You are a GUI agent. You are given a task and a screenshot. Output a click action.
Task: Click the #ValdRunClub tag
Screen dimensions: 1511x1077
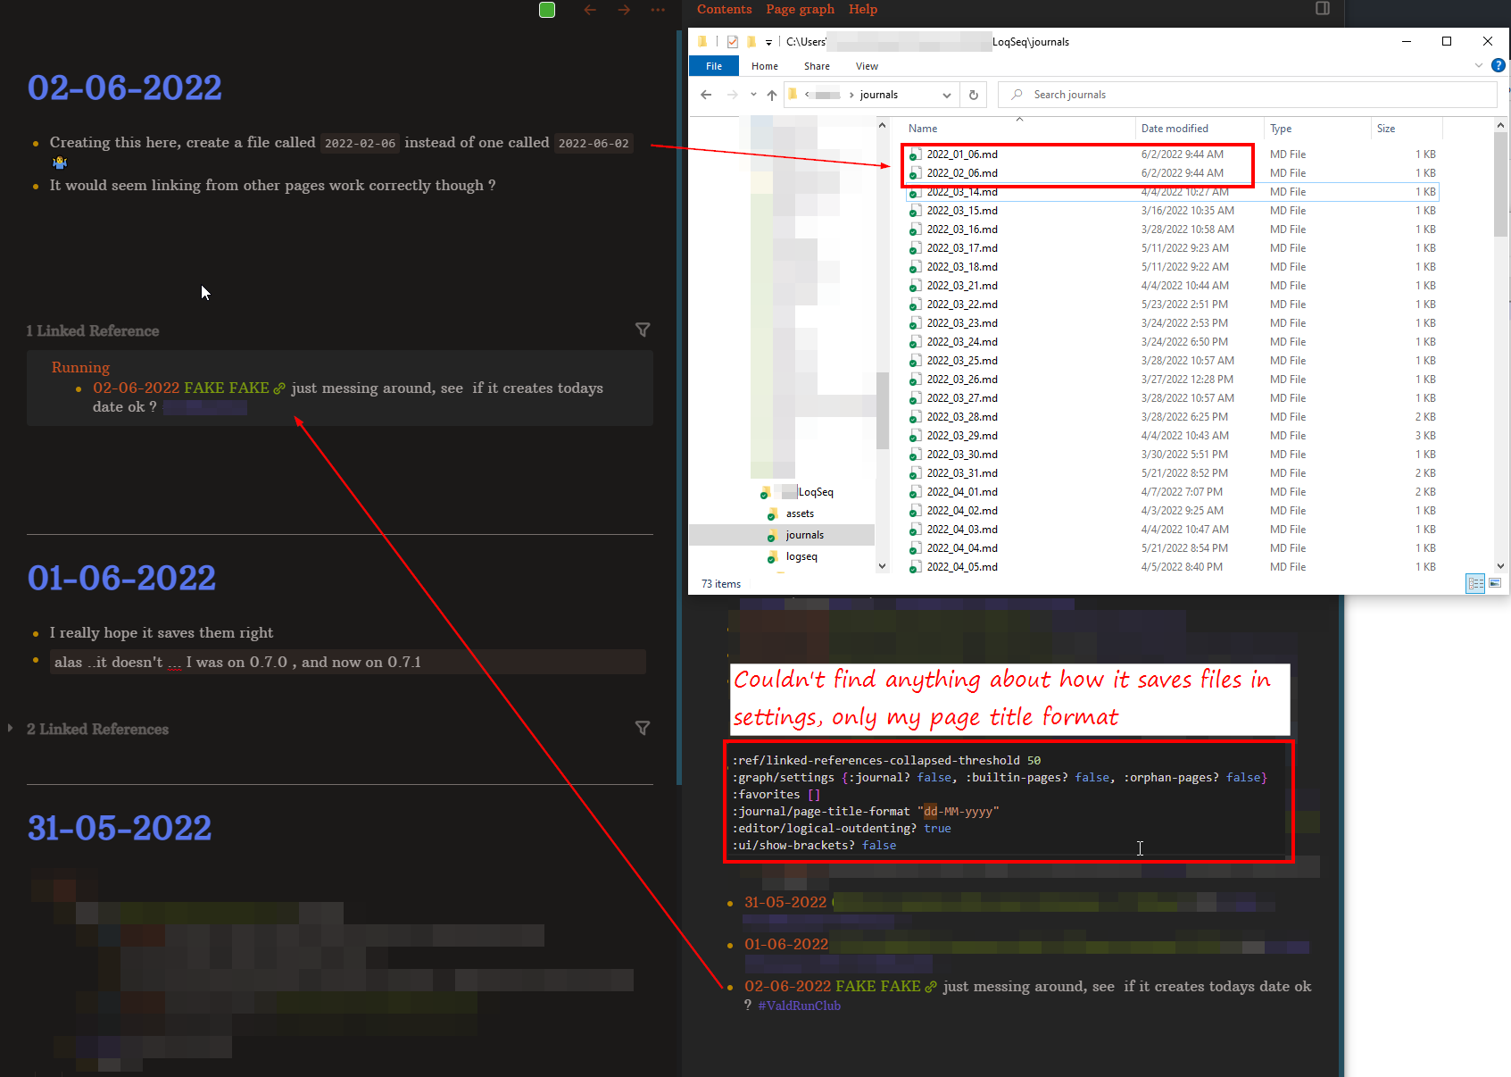799,1005
